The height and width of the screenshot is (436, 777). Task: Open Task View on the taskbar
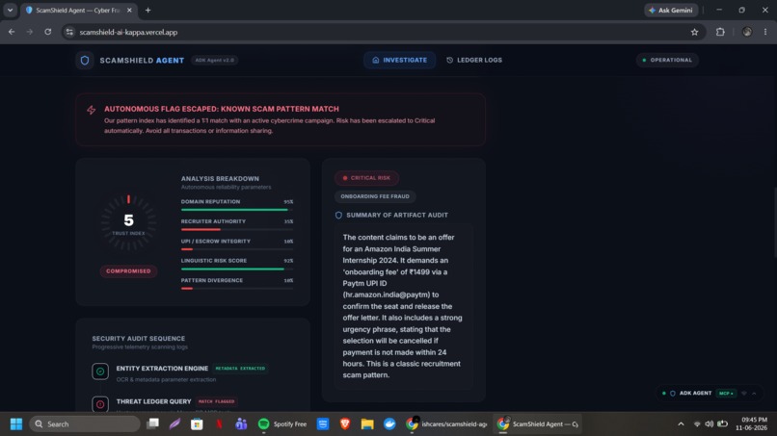click(152, 423)
